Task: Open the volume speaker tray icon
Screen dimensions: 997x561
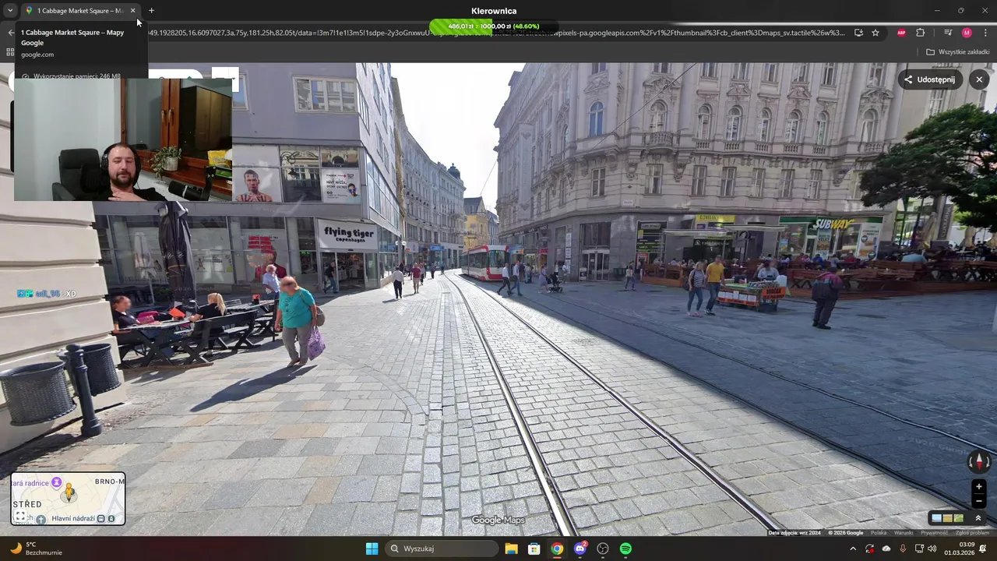Action: click(x=932, y=549)
